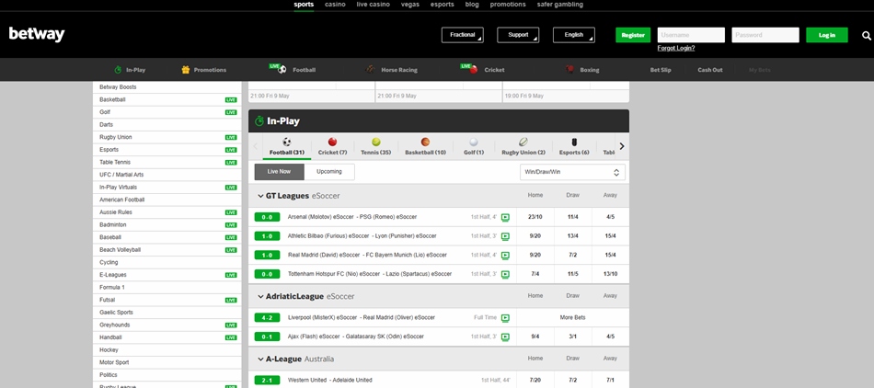Open the search magnifier icon

(x=867, y=36)
